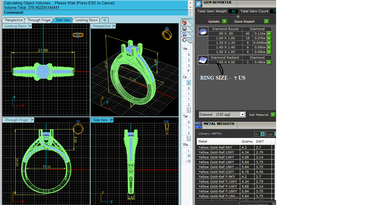
Task: Click the Metal Weights scale icon
Action: click(x=198, y=125)
